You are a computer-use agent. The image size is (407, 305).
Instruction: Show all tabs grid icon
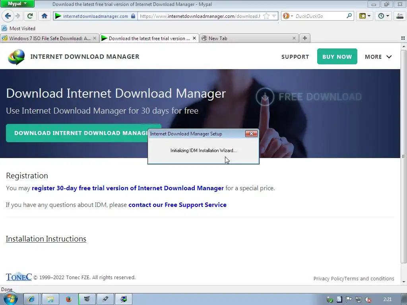403,39
